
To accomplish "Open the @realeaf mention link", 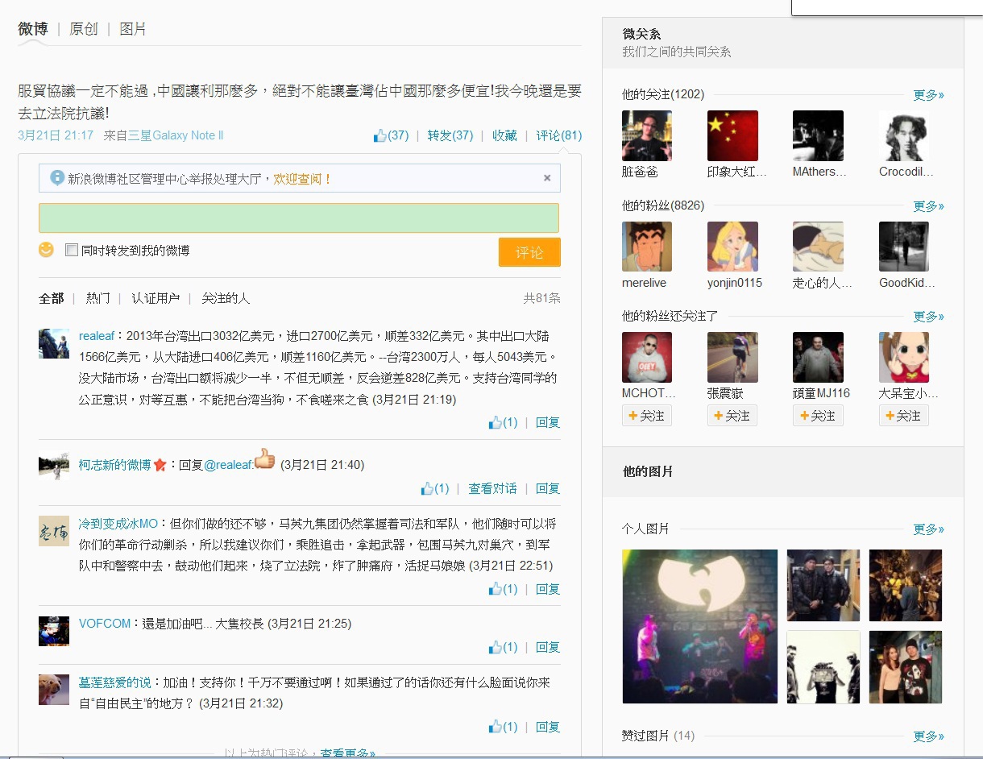I will pos(228,465).
